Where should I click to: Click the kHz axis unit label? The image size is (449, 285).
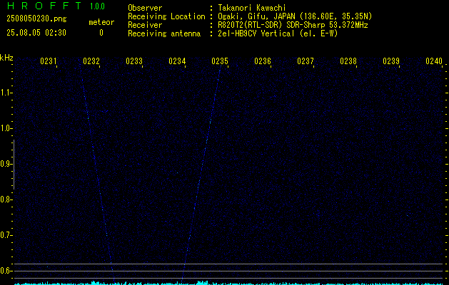[6, 58]
